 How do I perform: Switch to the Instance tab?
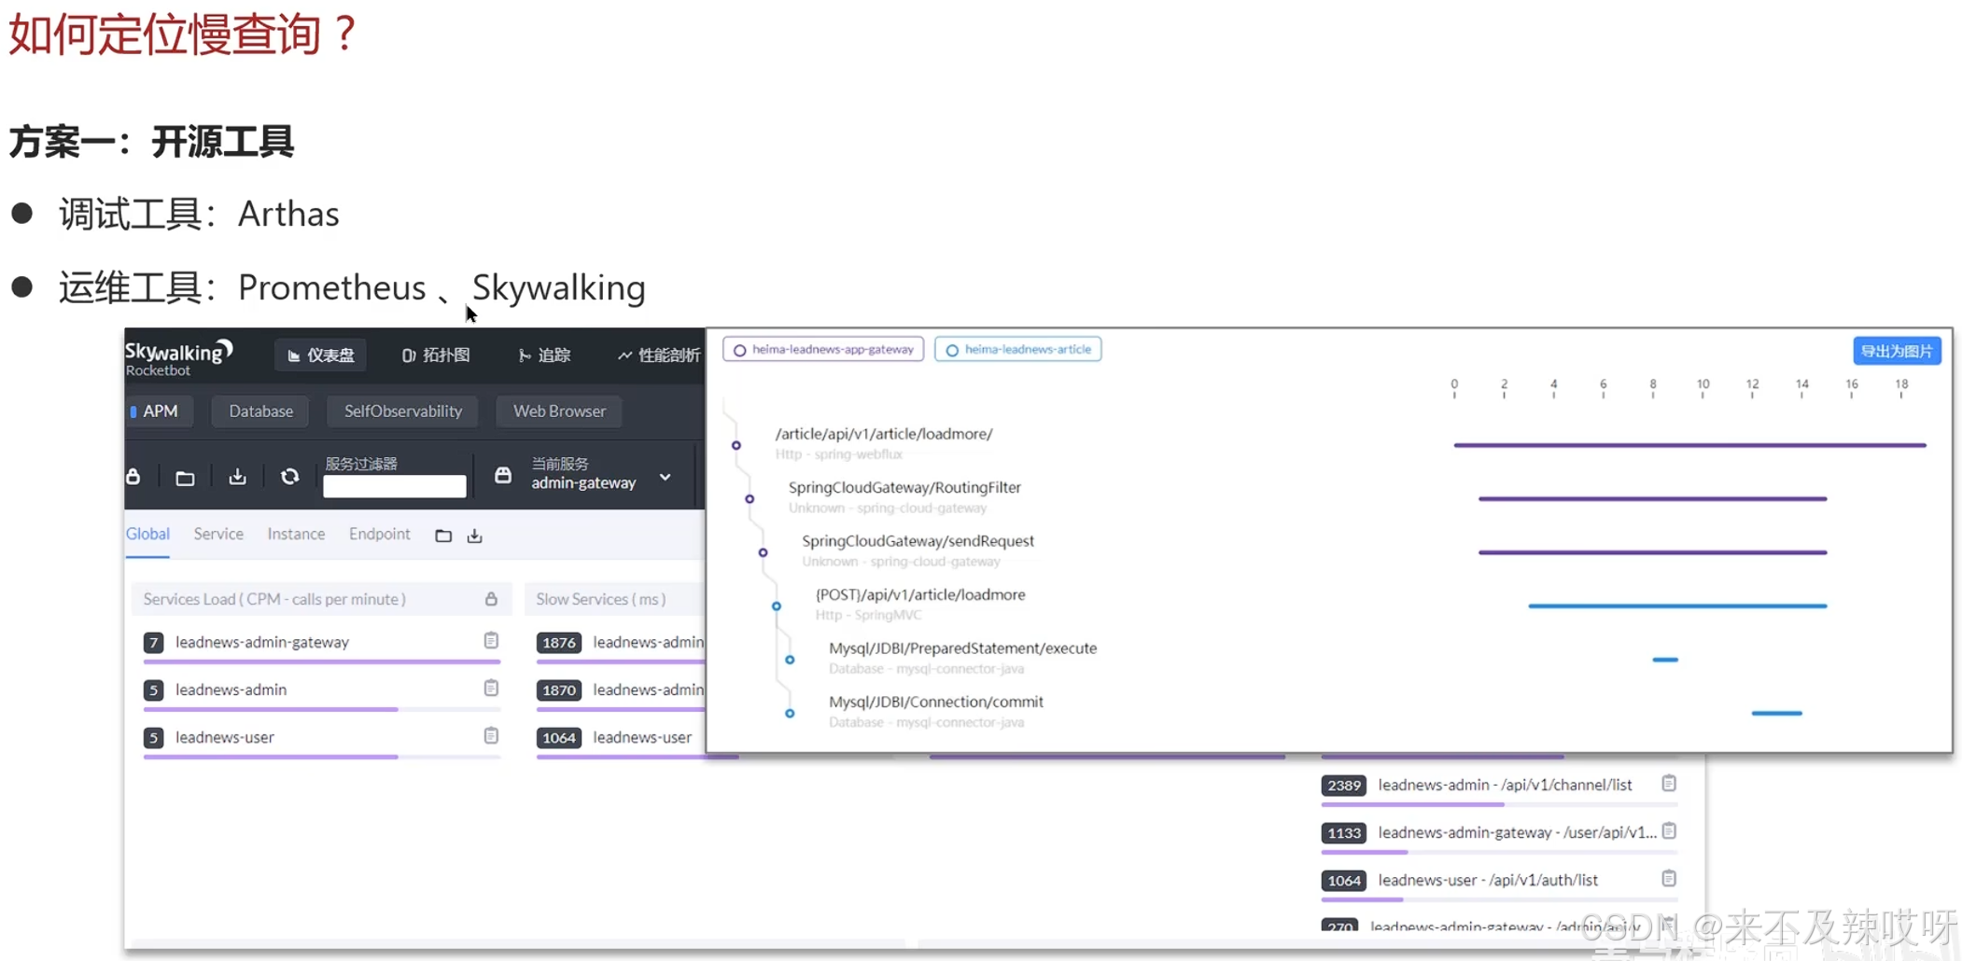(296, 534)
